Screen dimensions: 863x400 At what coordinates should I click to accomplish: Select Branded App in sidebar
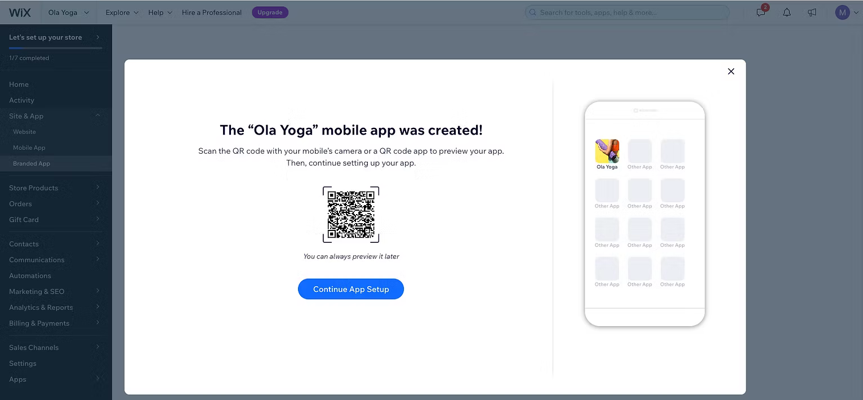pos(56,163)
